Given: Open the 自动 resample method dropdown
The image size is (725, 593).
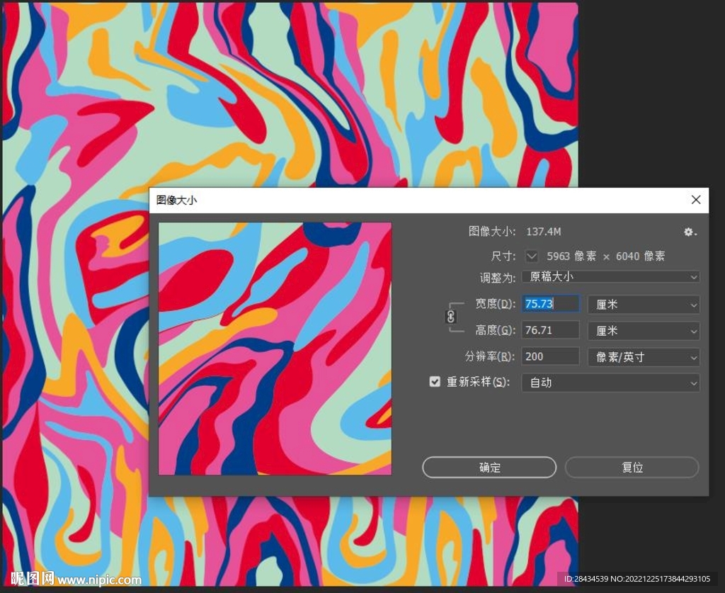Looking at the screenshot, I should coord(610,383).
